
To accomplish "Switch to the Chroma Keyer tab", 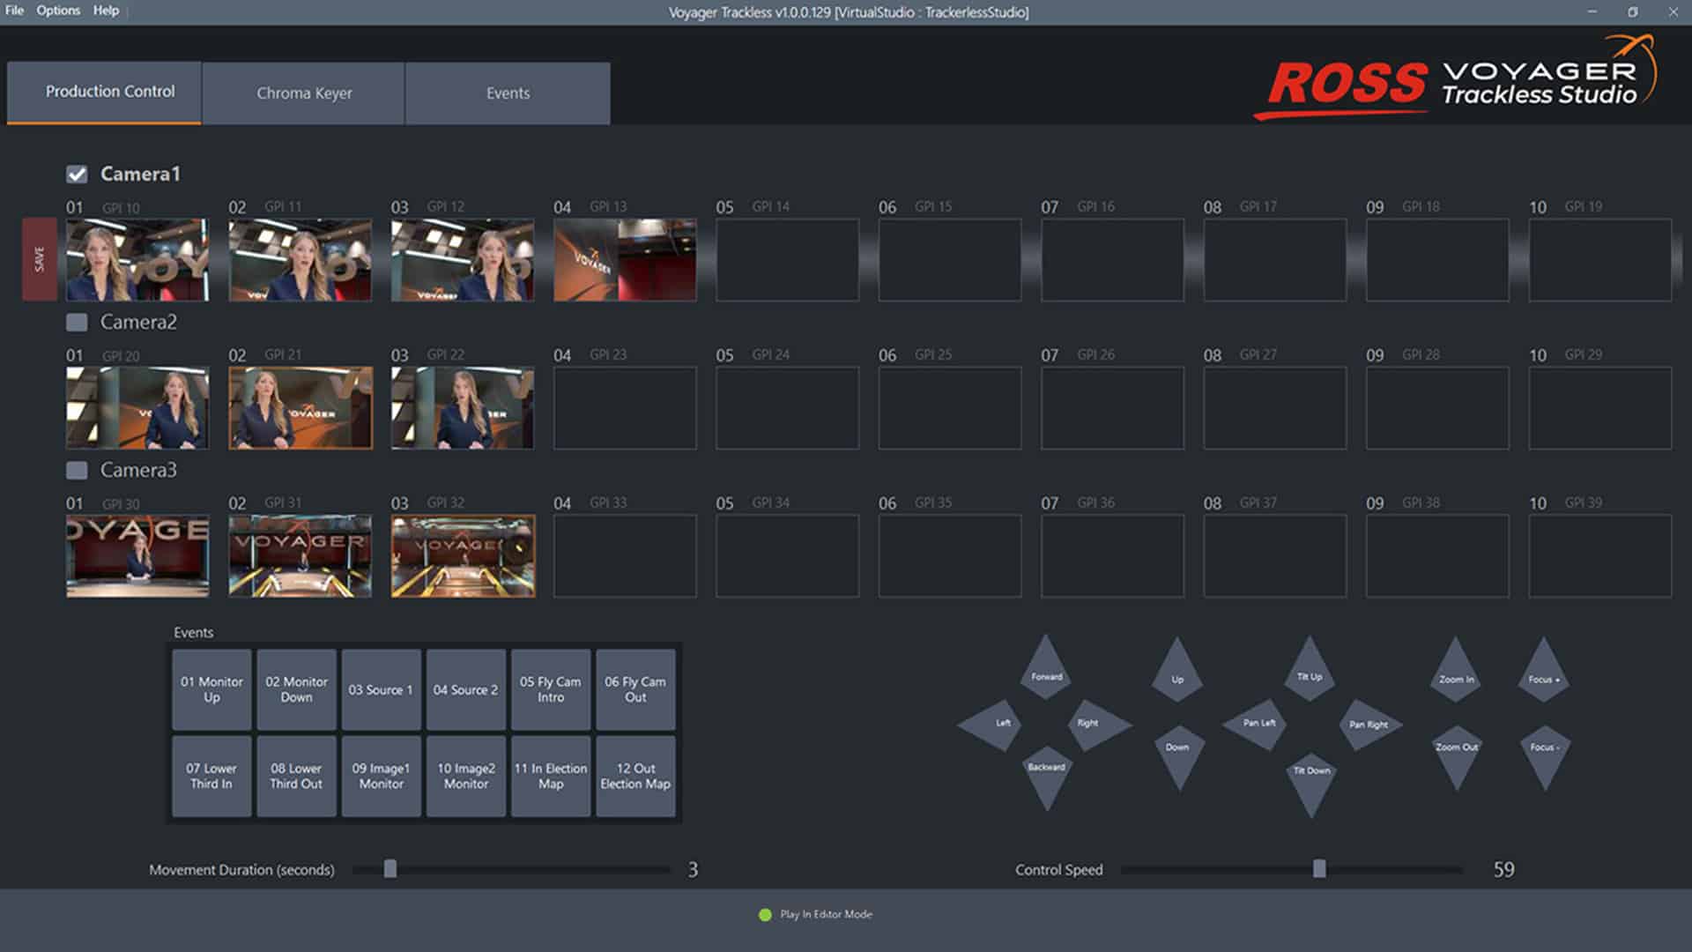I will click(304, 93).
